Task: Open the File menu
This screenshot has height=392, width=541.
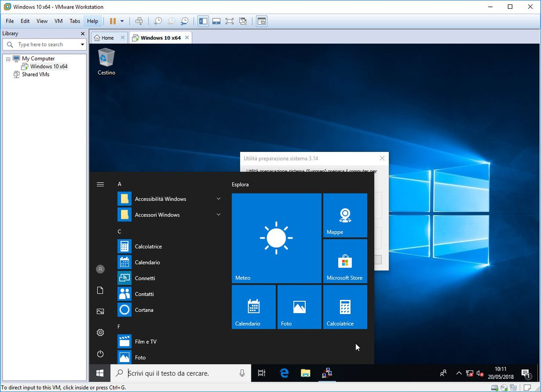Action: (10, 21)
